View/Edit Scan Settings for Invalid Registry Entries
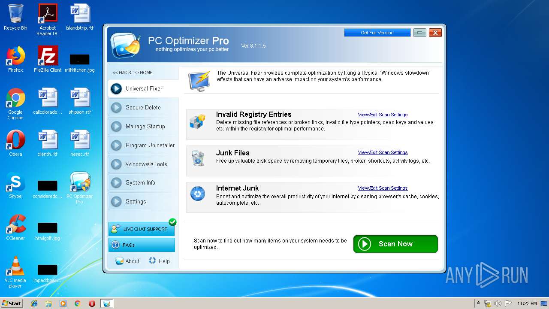 383,115
